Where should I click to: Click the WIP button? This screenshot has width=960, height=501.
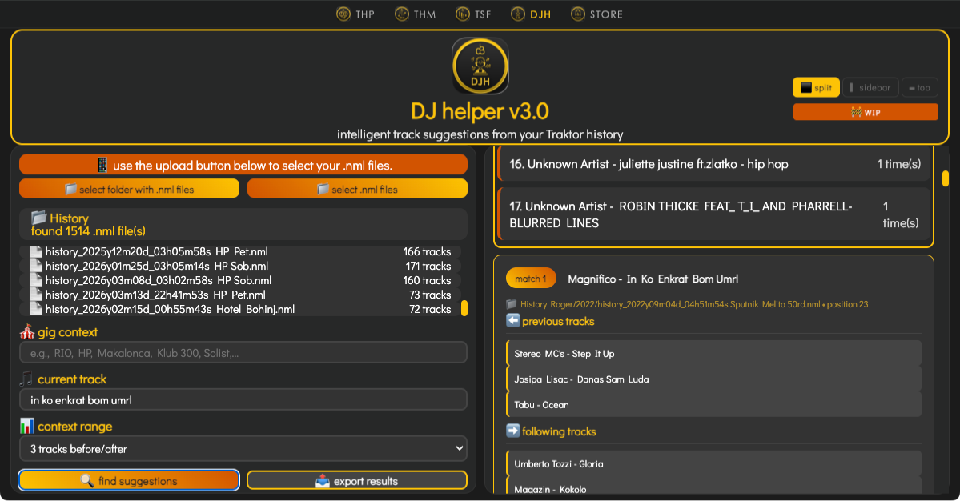[866, 112]
